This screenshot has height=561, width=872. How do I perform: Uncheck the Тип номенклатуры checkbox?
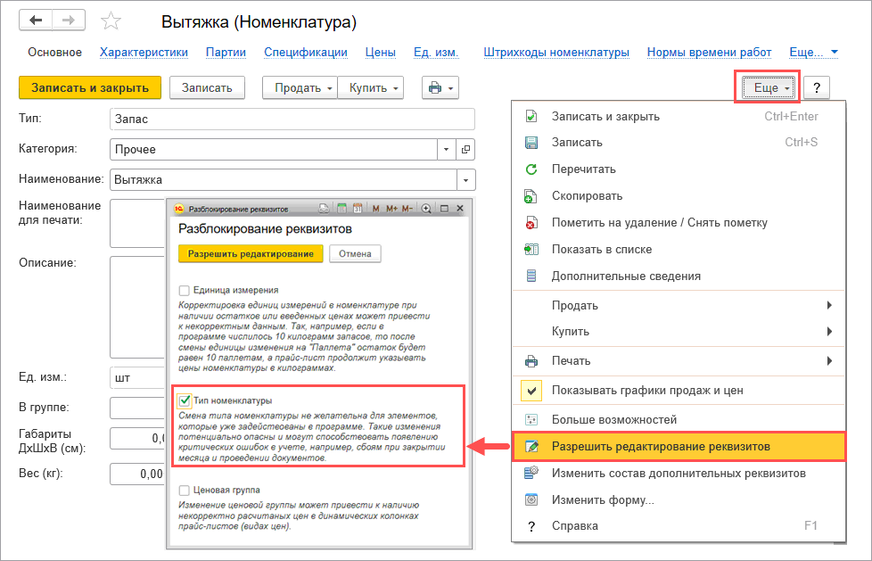[x=185, y=400]
